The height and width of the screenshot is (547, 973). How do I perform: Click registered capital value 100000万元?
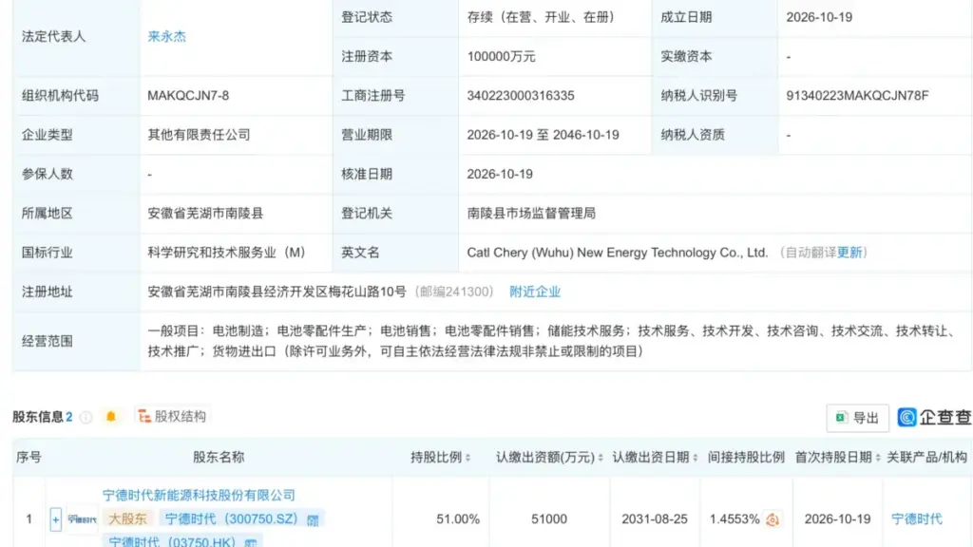[502, 56]
